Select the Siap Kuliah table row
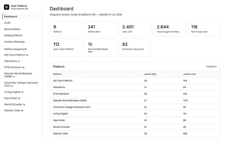 pyautogui.click(x=135, y=120)
